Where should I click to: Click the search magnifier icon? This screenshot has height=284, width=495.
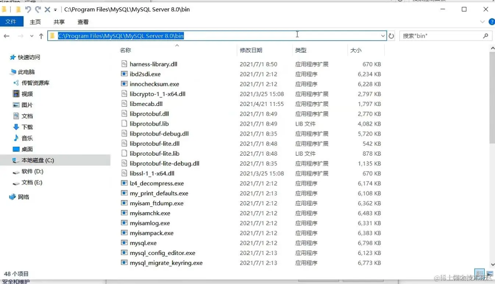click(x=486, y=36)
